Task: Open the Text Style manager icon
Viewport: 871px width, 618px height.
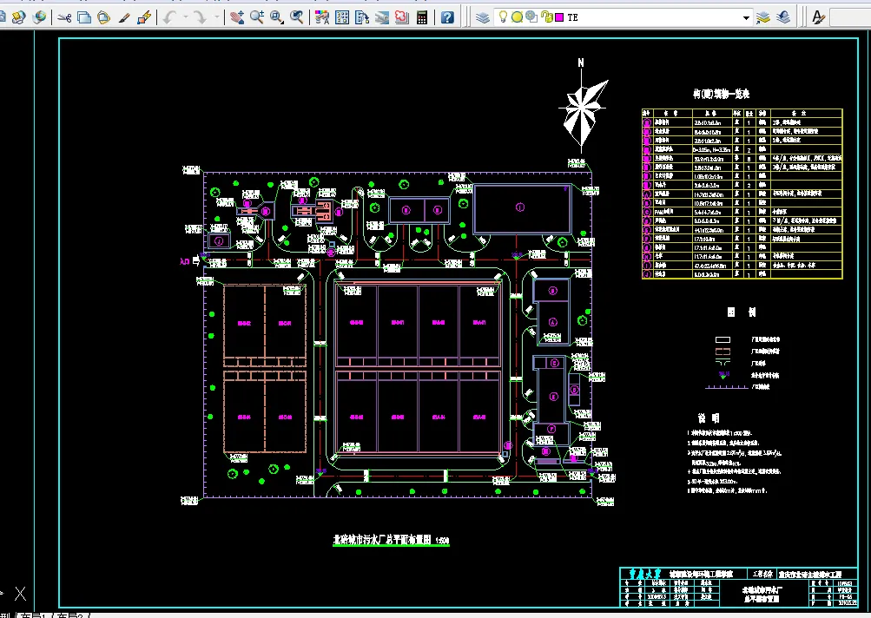Action: click(818, 17)
